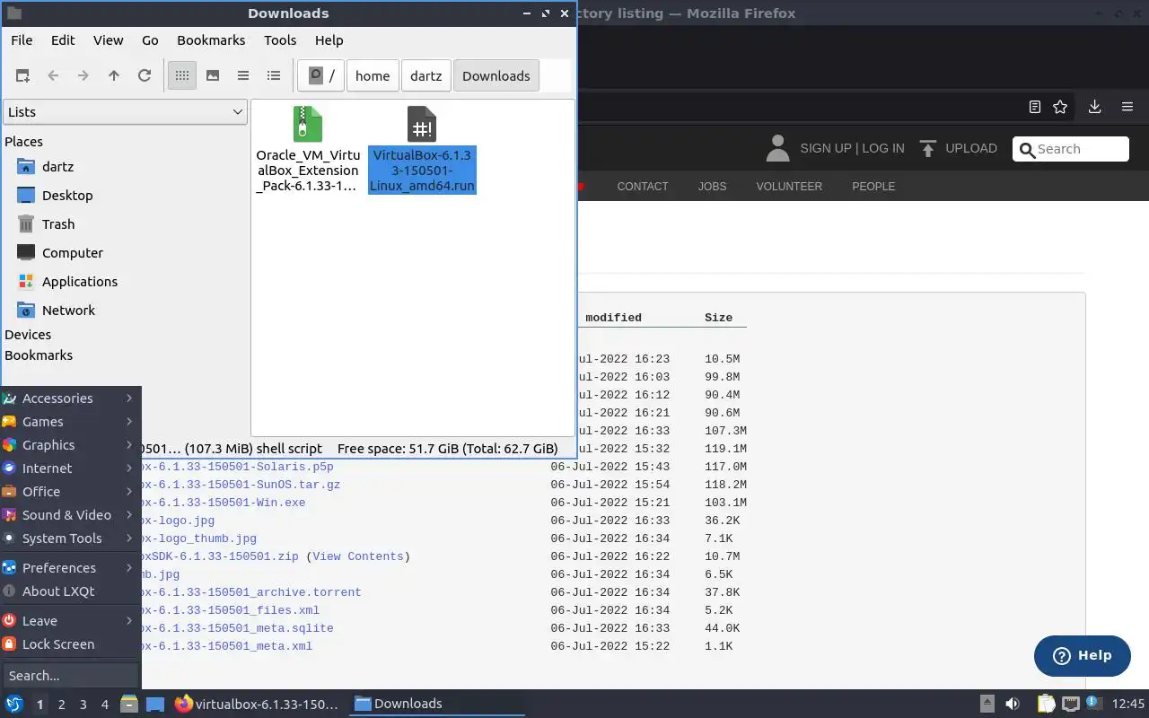Open the clipboard tray icon
1149x718 pixels.
pos(1046,705)
